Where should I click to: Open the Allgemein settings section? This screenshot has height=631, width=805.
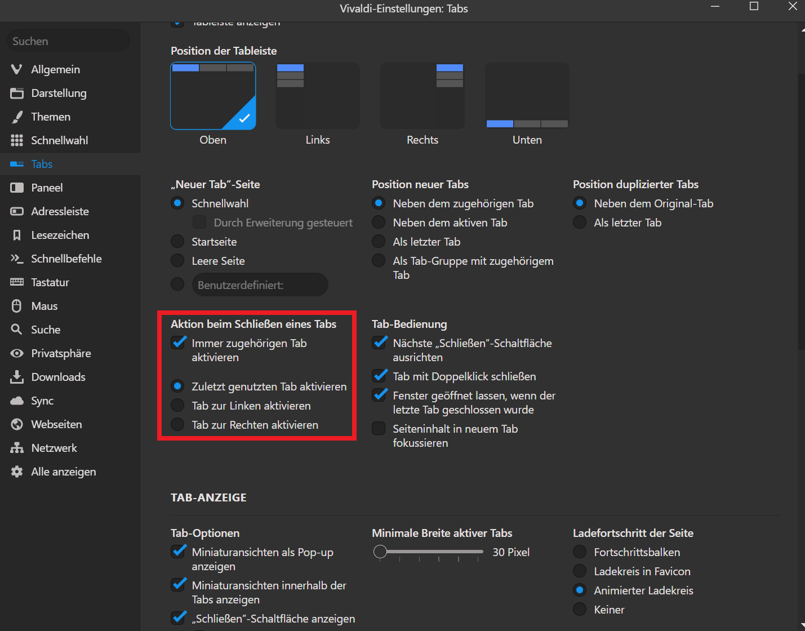coord(70,69)
